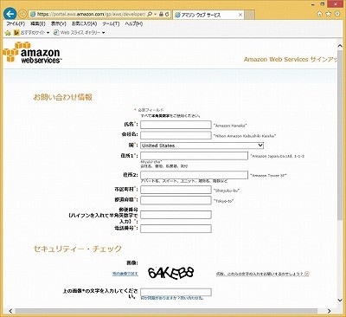This screenshot has width=346, height=317.
Task: Click the vertical scrollbar down arrow
Action: coord(340,301)
